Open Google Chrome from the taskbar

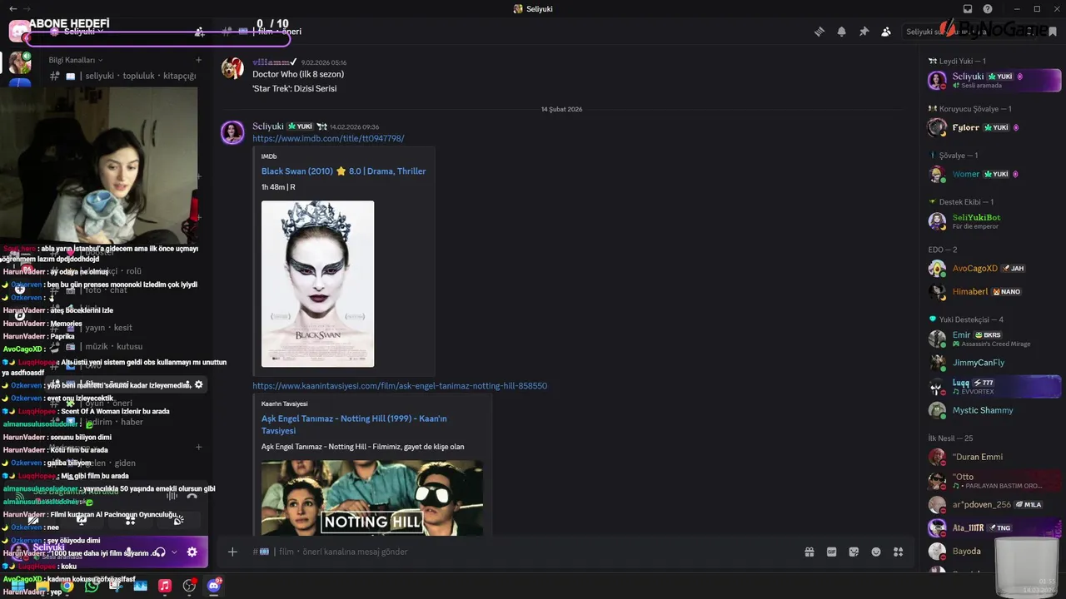coord(67,586)
